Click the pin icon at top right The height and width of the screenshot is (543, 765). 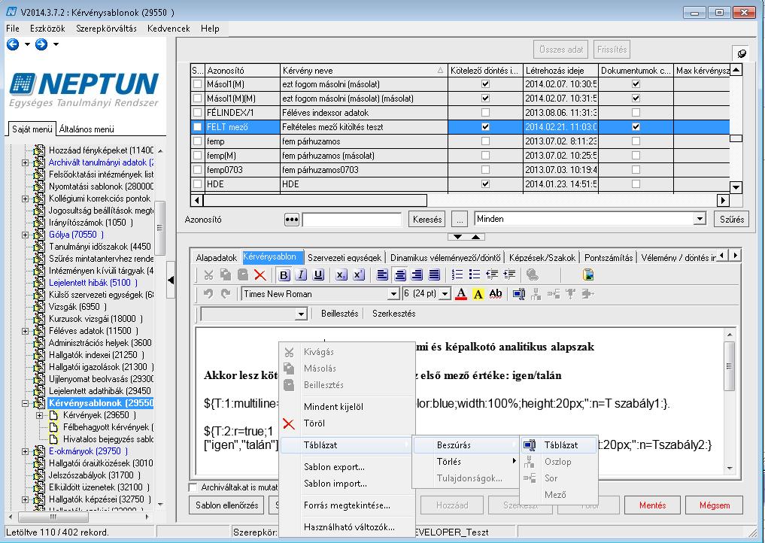[x=742, y=53]
